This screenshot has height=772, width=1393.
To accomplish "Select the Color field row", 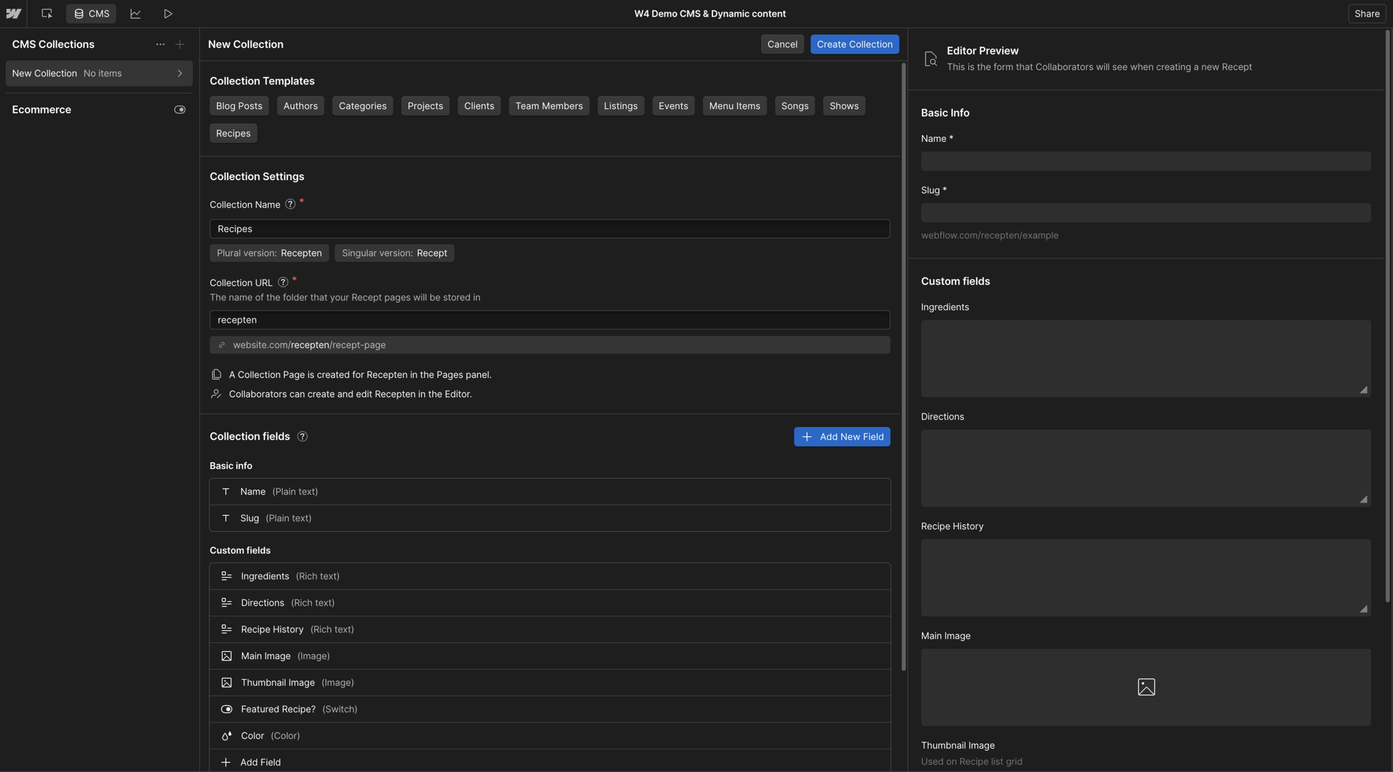I will point(252,736).
